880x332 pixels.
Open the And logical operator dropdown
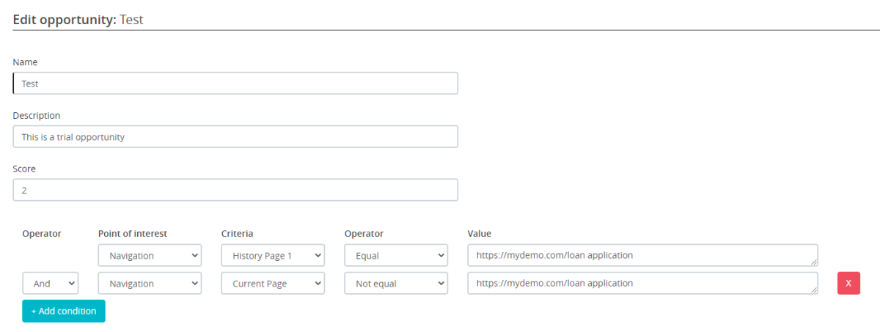[50, 283]
